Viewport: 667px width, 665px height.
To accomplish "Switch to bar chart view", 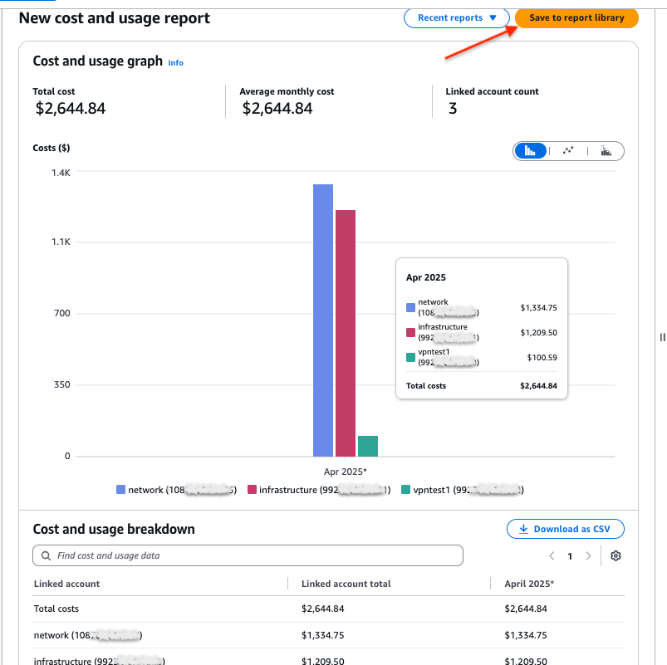I will [530, 151].
